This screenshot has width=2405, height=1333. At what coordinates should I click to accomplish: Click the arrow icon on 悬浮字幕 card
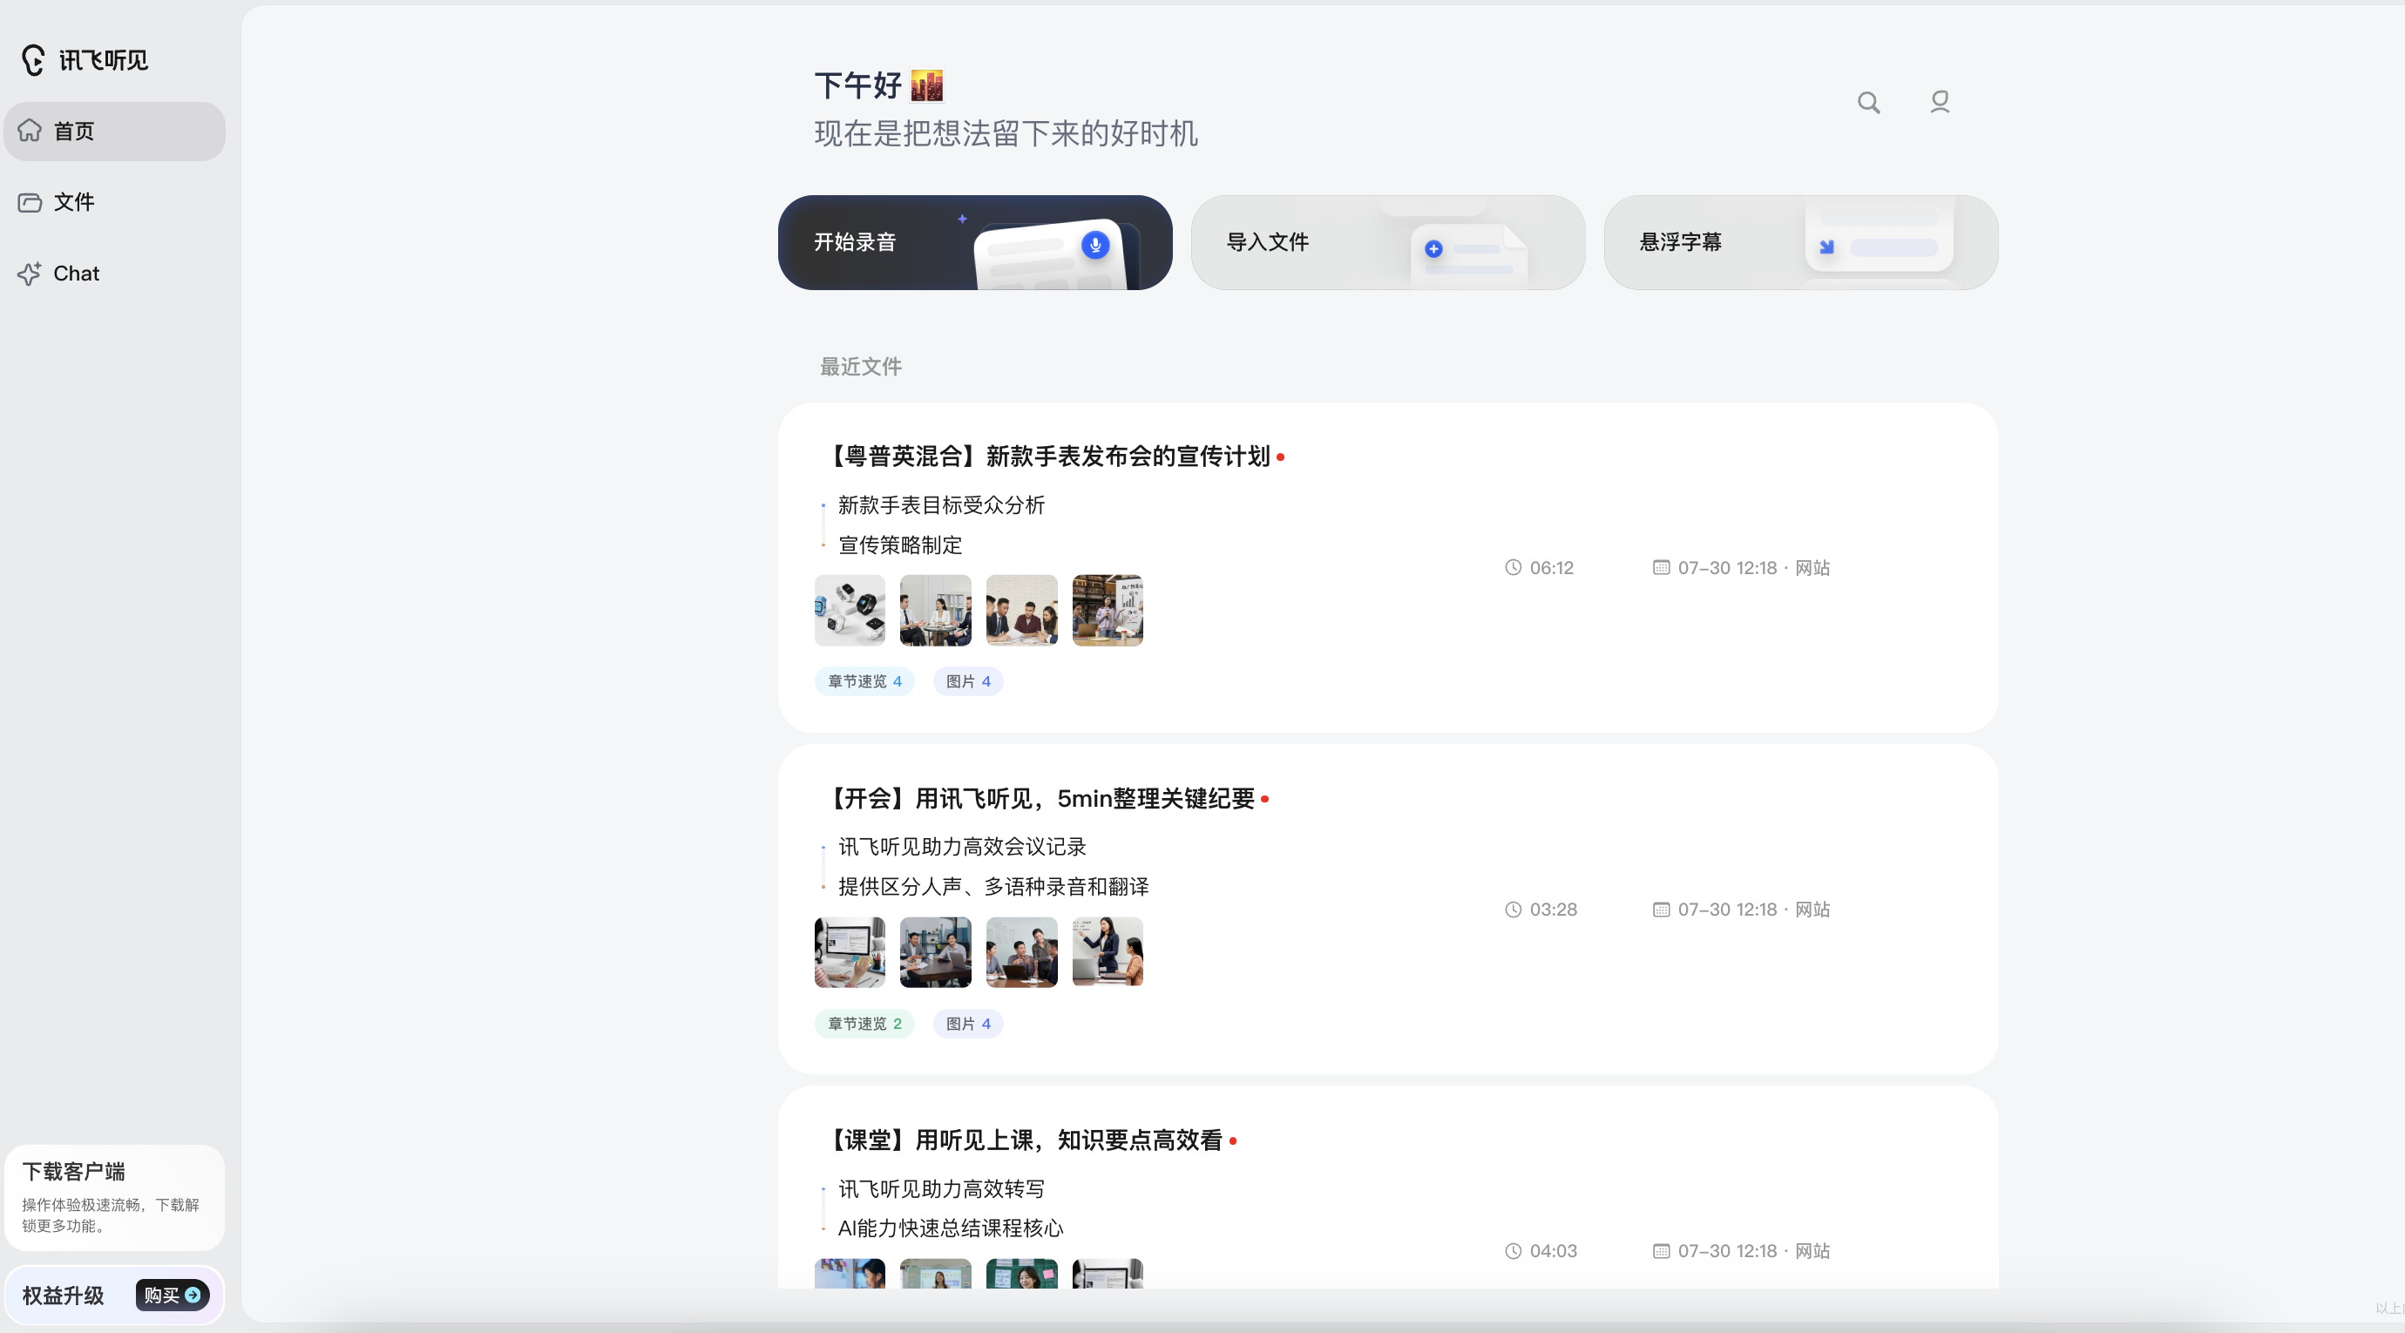(1826, 247)
